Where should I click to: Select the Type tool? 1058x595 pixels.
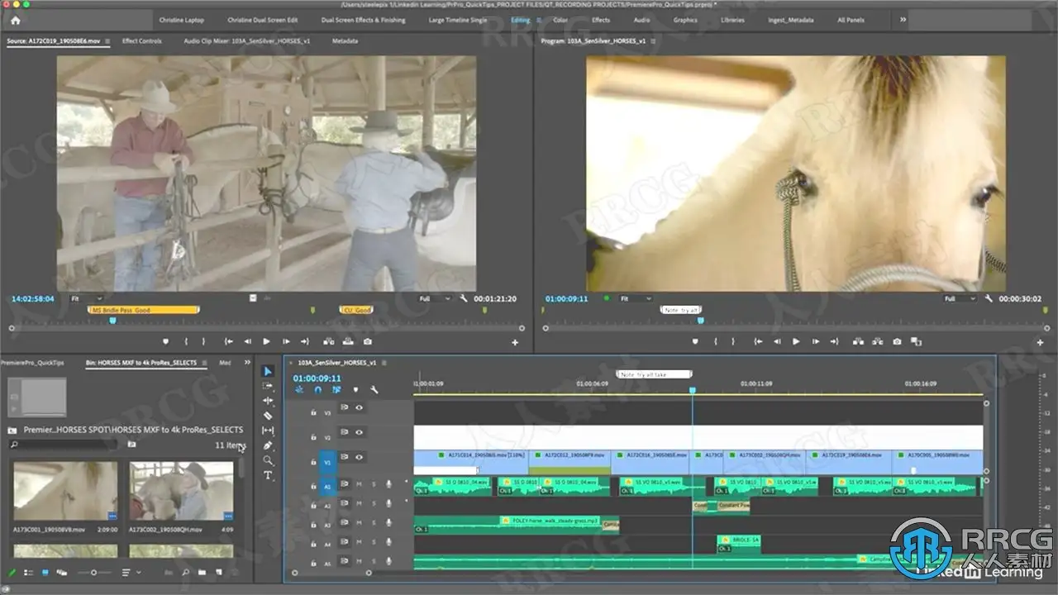[x=268, y=476]
